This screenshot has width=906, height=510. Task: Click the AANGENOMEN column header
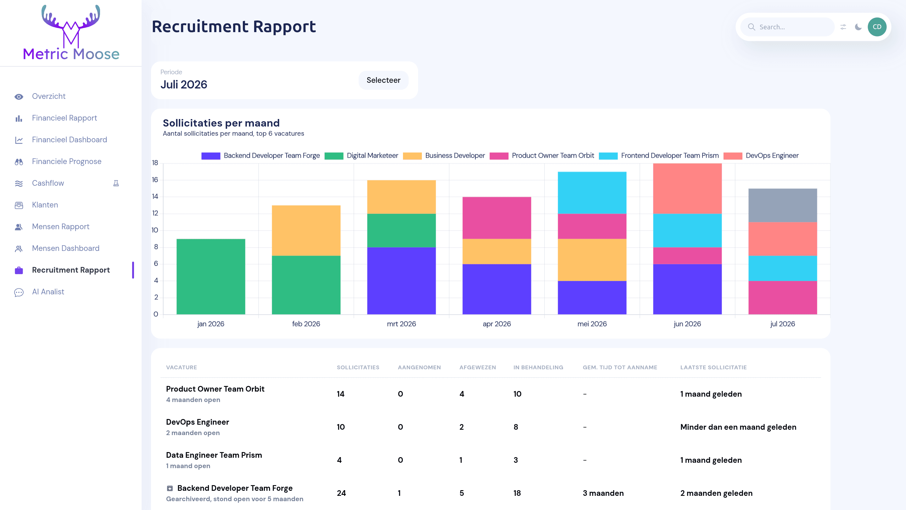pos(419,367)
